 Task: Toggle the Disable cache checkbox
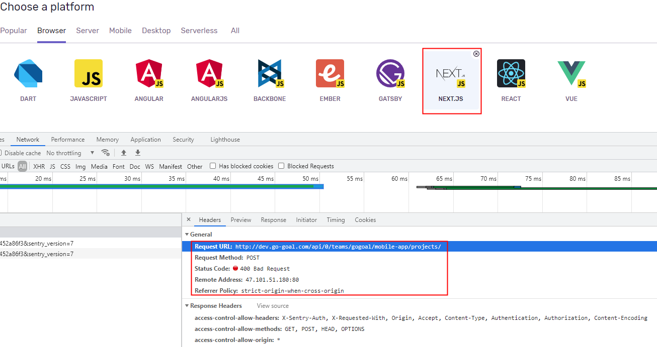coord(1,153)
